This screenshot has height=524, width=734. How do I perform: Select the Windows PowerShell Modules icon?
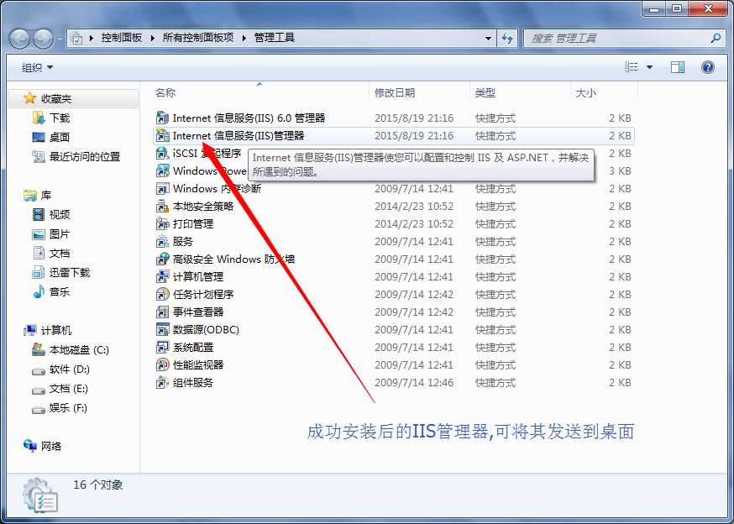(162, 171)
